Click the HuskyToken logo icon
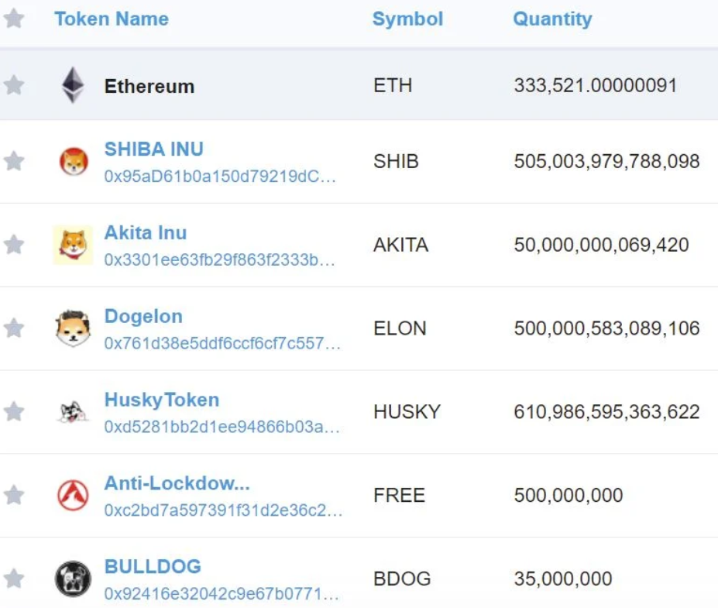718x608 pixels. (73, 412)
